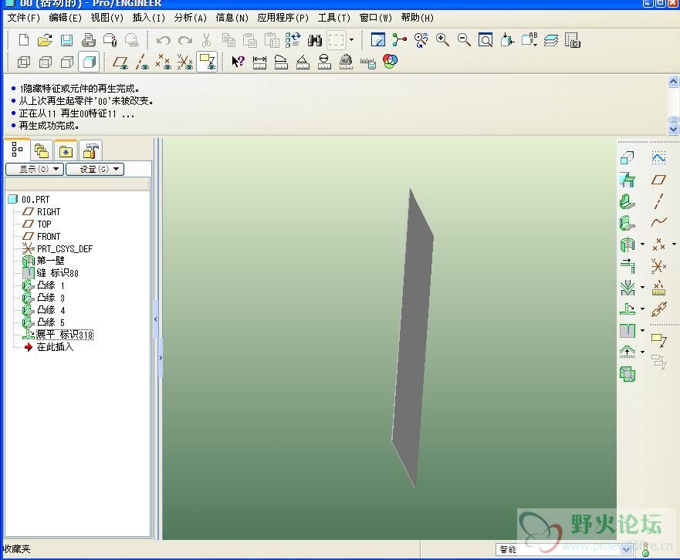Switch to the favorites navigator tab
The image size is (680, 560).
[x=66, y=150]
